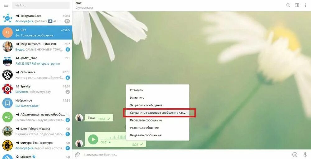Open the Блог Telegram'щика channel
Viewport: 311px width, 159px height.
(36, 131)
